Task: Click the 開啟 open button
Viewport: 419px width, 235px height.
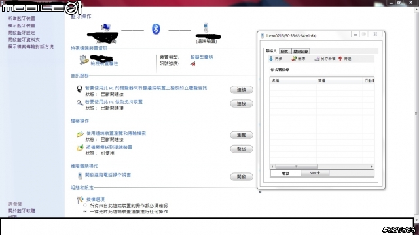Action: tap(242, 177)
